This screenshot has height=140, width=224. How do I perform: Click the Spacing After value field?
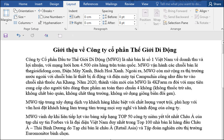pyautogui.click(x=126, y=23)
